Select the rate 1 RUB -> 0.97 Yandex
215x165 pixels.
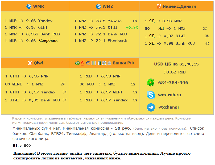[104, 100]
